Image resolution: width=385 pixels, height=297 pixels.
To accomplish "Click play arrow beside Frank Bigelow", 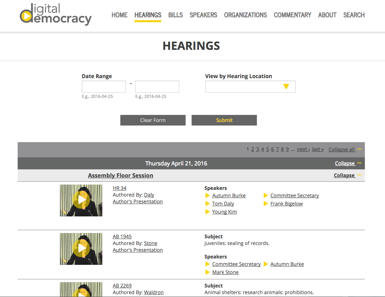I will click(x=266, y=204).
